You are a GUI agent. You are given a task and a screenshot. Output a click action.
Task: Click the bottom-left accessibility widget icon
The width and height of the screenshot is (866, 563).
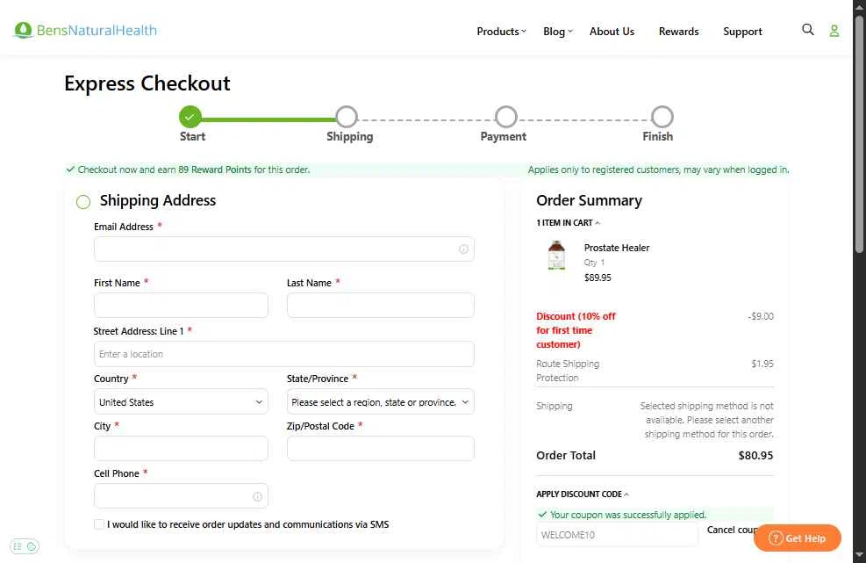[x=25, y=546]
